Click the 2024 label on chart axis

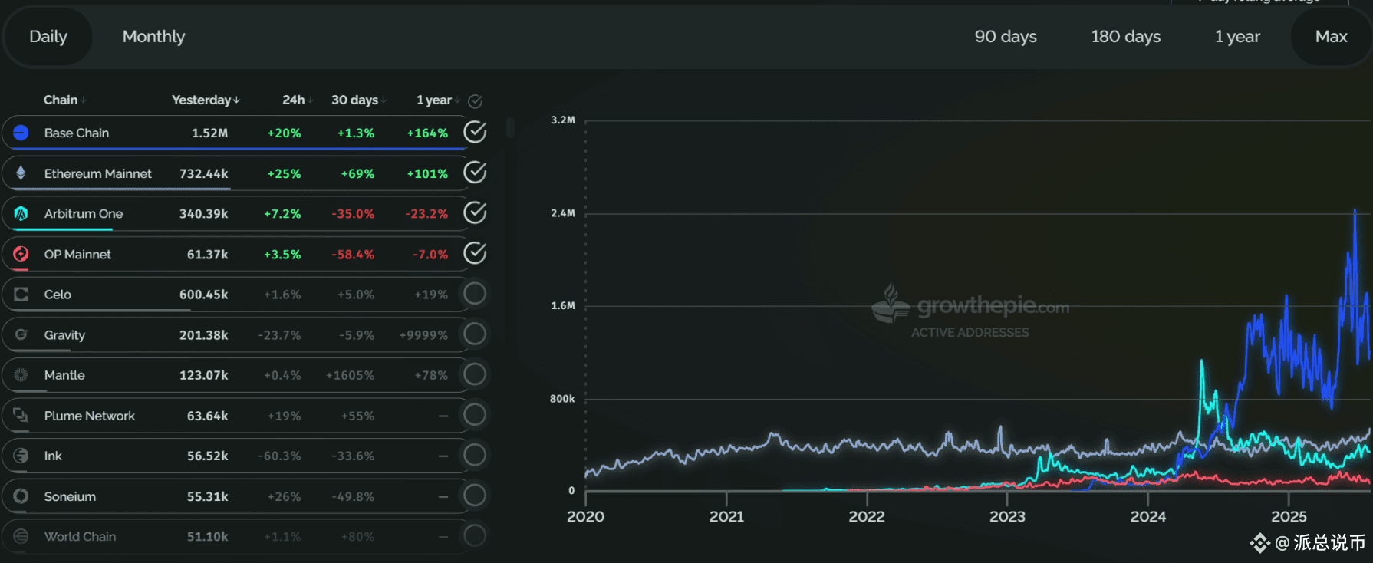coord(1148,516)
